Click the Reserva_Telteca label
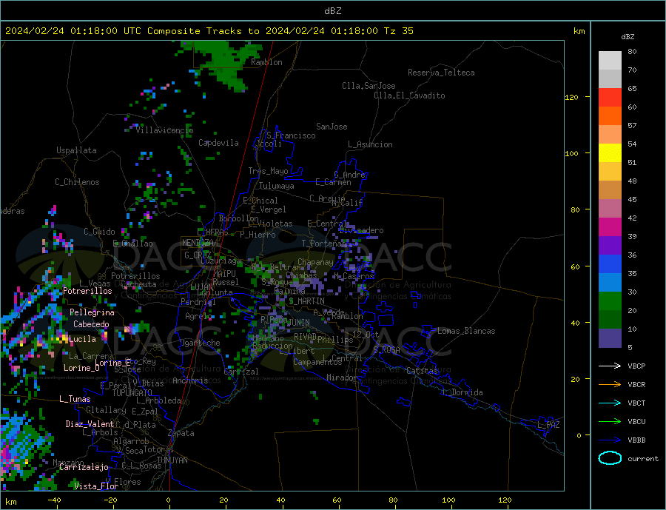666x510 pixels. (441, 73)
